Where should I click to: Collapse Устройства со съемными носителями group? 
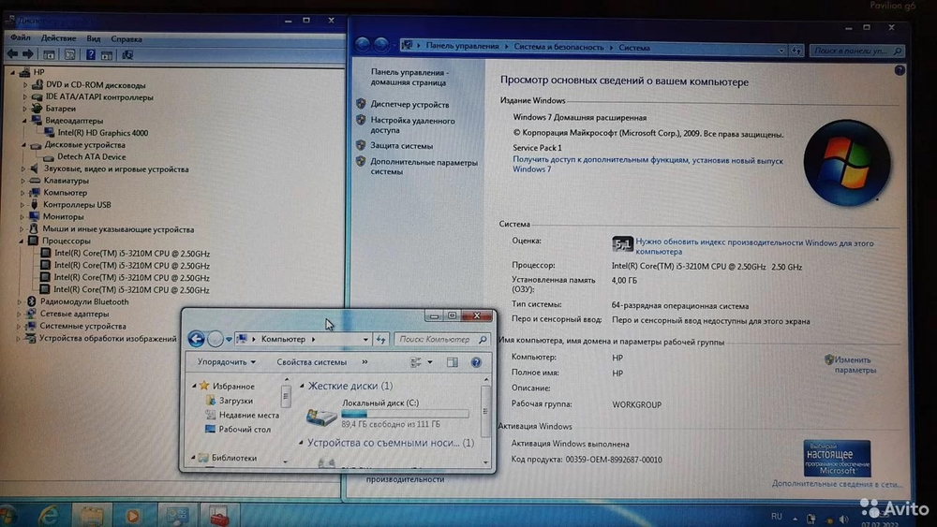click(x=301, y=443)
